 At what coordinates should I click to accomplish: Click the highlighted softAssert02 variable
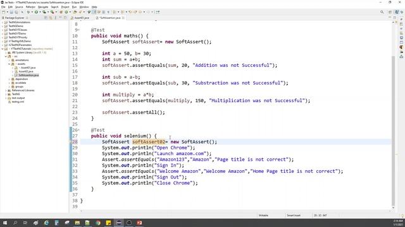[149, 142]
